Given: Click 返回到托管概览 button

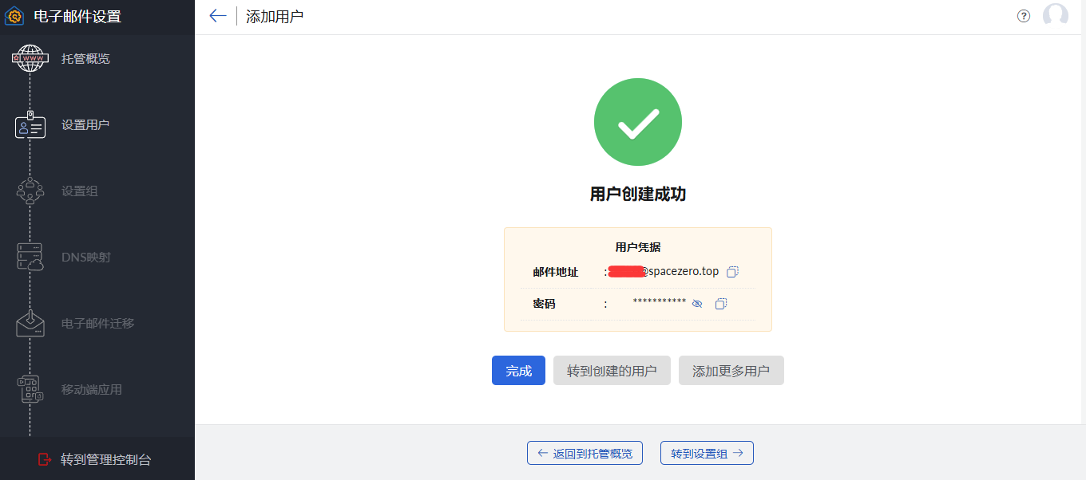Looking at the screenshot, I should [x=585, y=453].
